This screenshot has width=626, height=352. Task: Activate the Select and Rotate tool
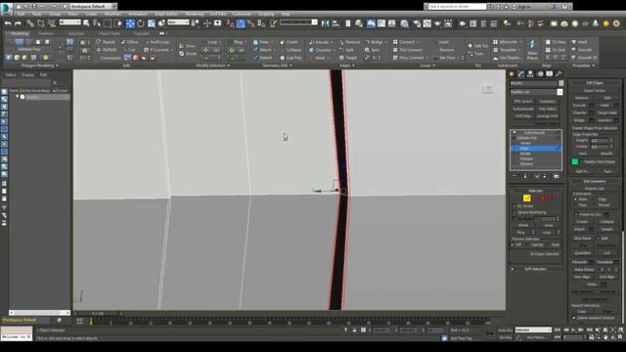(141, 23)
